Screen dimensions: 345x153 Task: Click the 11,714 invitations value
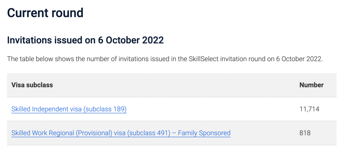coord(309,109)
